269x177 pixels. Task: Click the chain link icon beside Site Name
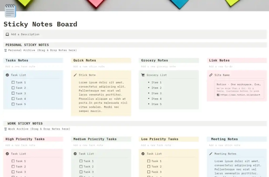tap(211, 75)
